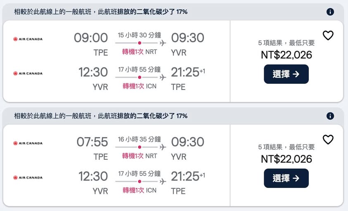This screenshot has width=348, height=211.
Task: Click the Air Canada logo for the 09:00 outbound flight
Action: 28,39
